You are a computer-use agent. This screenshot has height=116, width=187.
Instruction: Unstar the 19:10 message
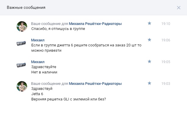coord(149,23)
